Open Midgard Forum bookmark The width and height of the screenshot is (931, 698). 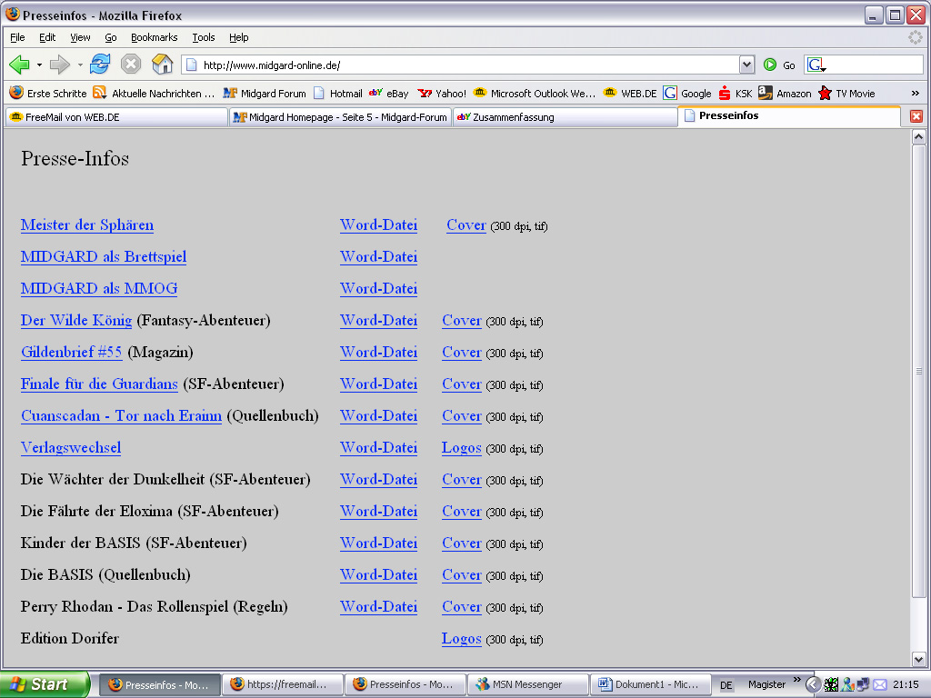click(265, 94)
